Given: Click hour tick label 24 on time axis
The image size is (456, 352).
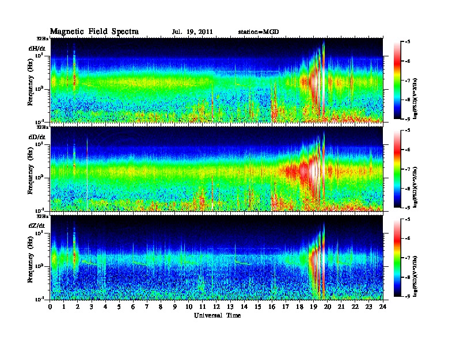Looking at the screenshot, I should (383, 307).
